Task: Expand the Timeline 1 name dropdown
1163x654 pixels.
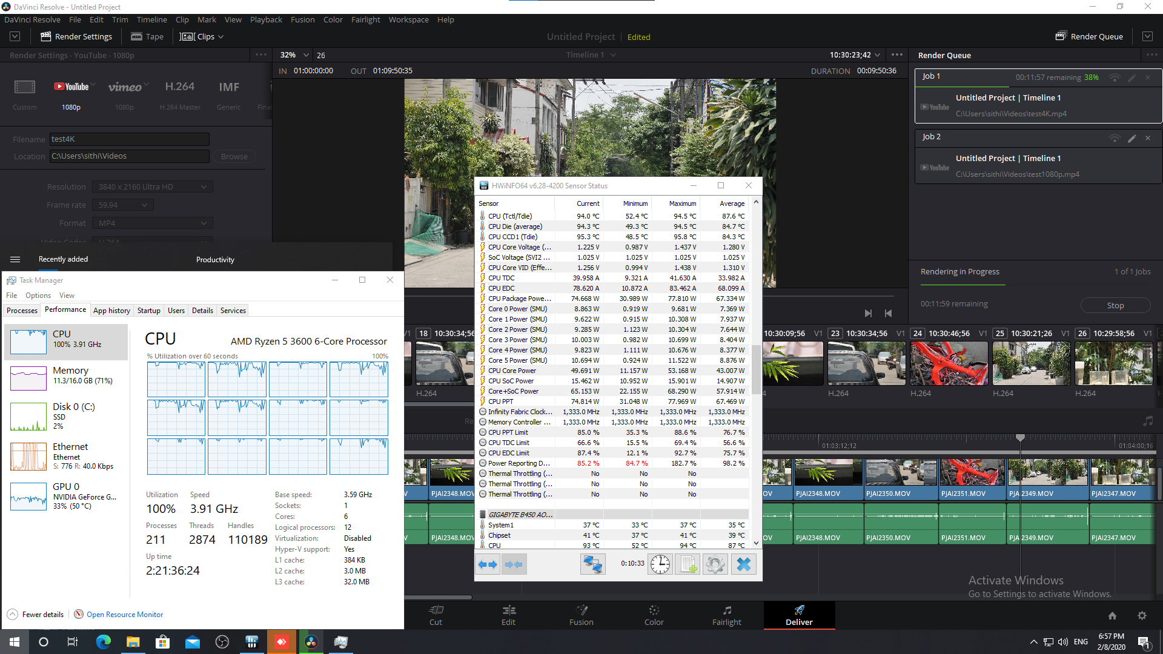Action: [x=613, y=55]
